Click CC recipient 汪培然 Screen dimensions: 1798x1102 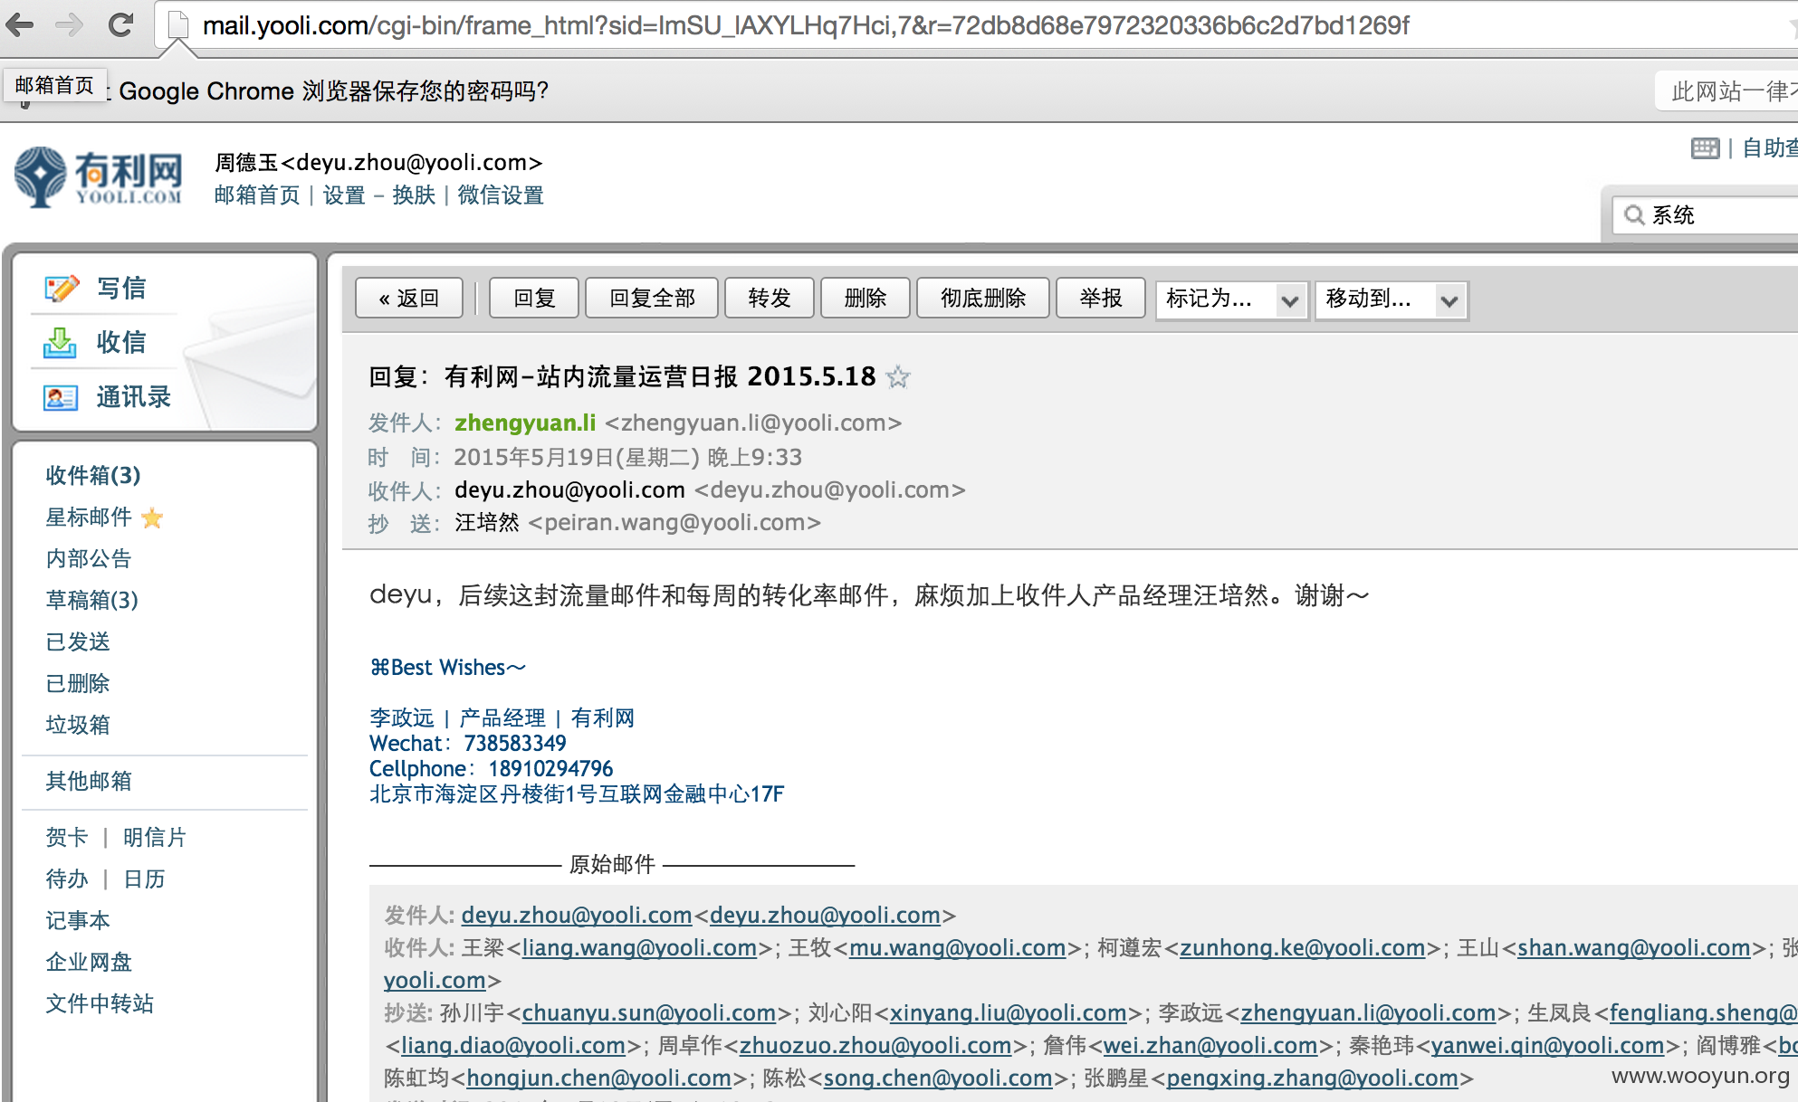click(x=487, y=523)
